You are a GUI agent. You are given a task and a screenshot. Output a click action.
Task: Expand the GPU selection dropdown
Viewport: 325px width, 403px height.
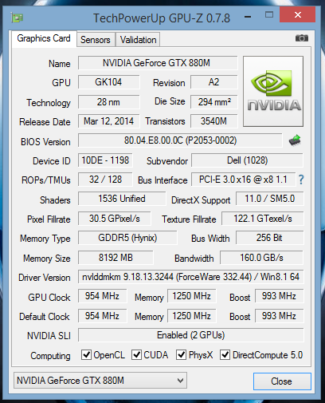click(x=100, y=381)
